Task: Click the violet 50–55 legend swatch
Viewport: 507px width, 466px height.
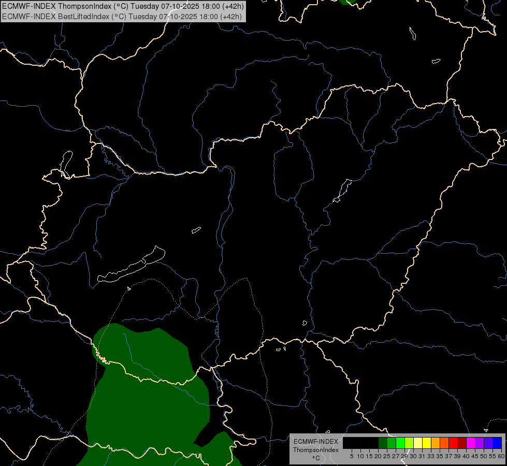Action: point(488,443)
